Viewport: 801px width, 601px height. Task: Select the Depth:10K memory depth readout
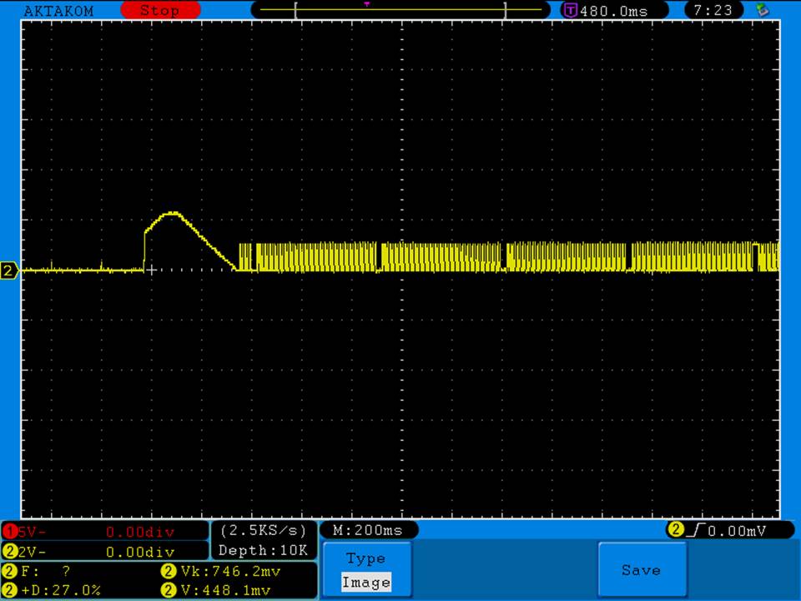(x=263, y=550)
